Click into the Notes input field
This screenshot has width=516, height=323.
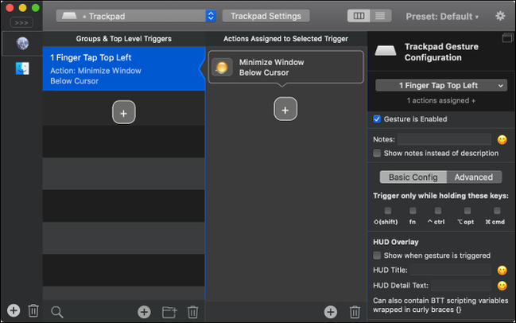(x=444, y=139)
